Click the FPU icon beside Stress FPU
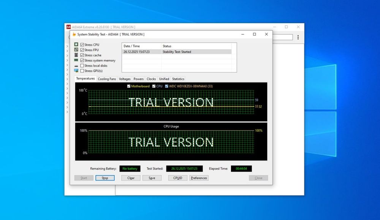 76,50
